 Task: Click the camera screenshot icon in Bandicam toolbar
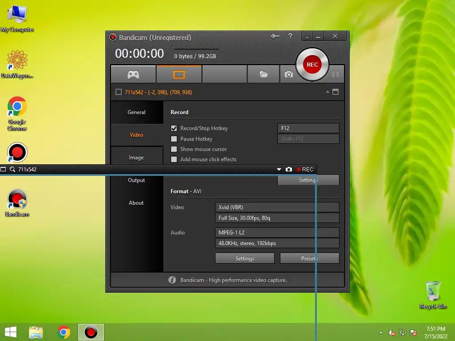(x=288, y=75)
